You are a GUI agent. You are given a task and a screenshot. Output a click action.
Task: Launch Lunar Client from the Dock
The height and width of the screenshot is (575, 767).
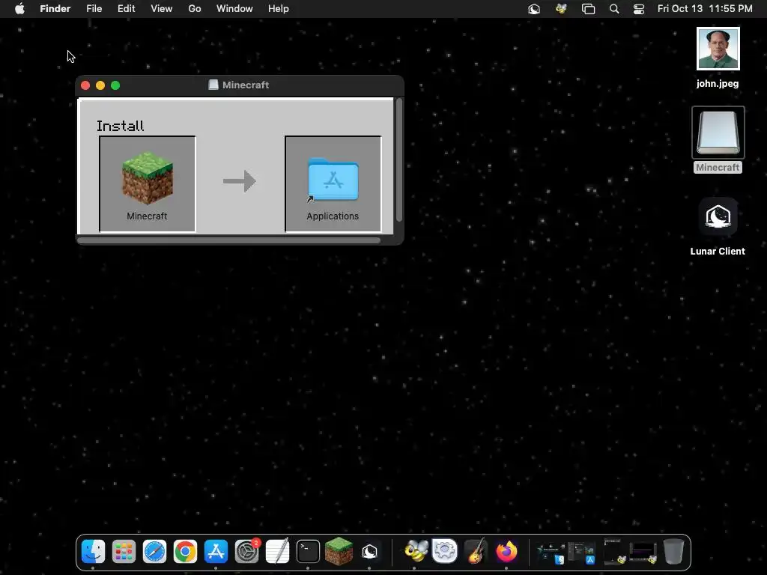click(x=370, y=552)
